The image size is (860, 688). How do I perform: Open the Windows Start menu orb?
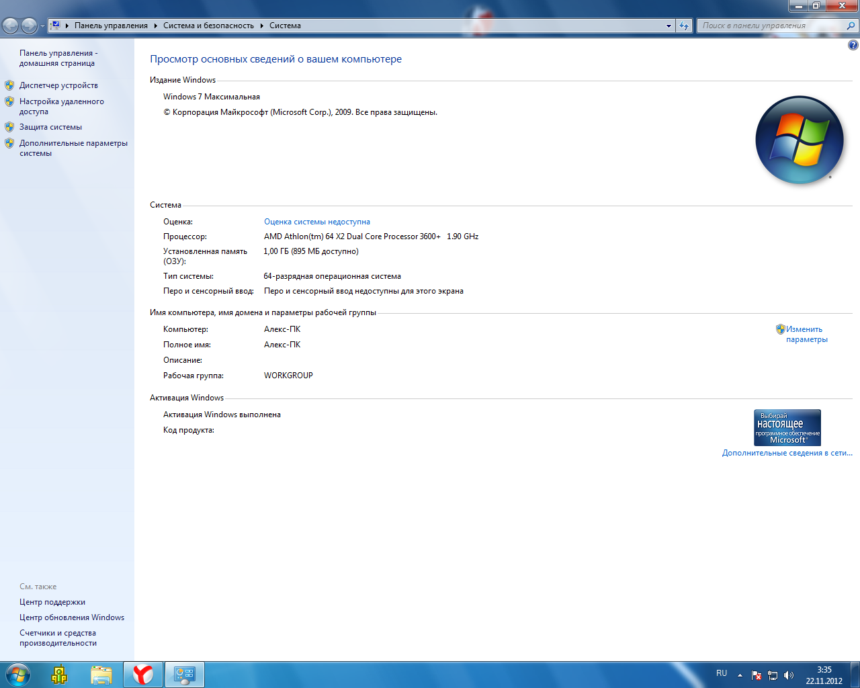[17, 675]
